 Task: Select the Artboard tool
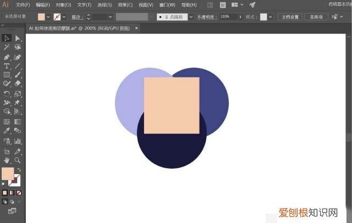pos(7,152)
